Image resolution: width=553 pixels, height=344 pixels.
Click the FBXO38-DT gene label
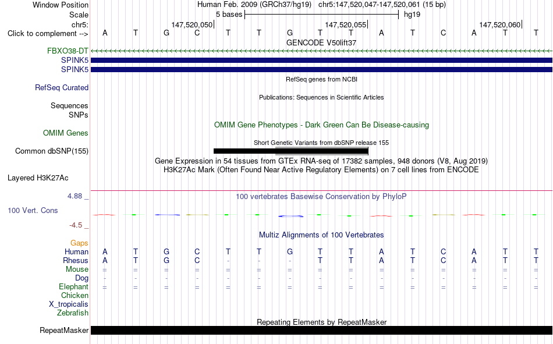[x=68, y=51]
